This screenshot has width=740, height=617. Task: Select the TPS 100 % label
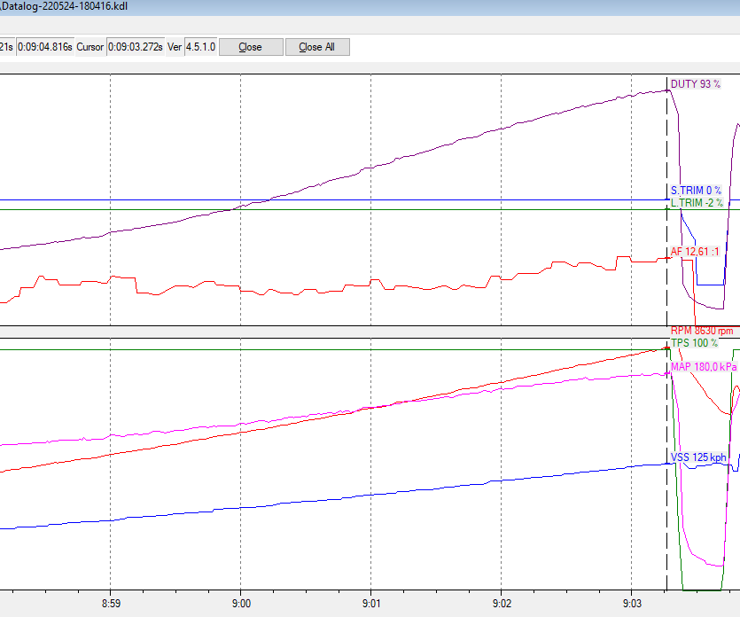pos(694,343)
